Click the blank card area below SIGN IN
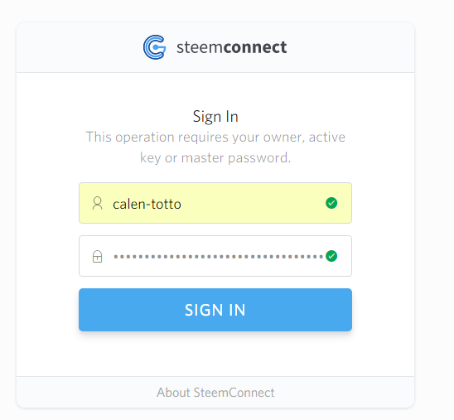The width and height of the screenshot is (454, 420). 215,355
